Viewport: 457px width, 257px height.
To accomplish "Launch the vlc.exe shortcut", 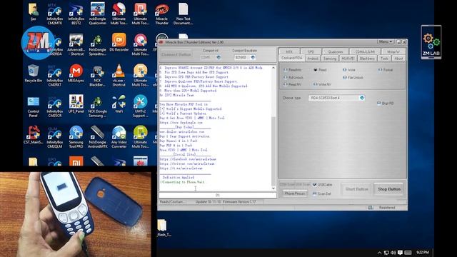I will click(119, 76).
